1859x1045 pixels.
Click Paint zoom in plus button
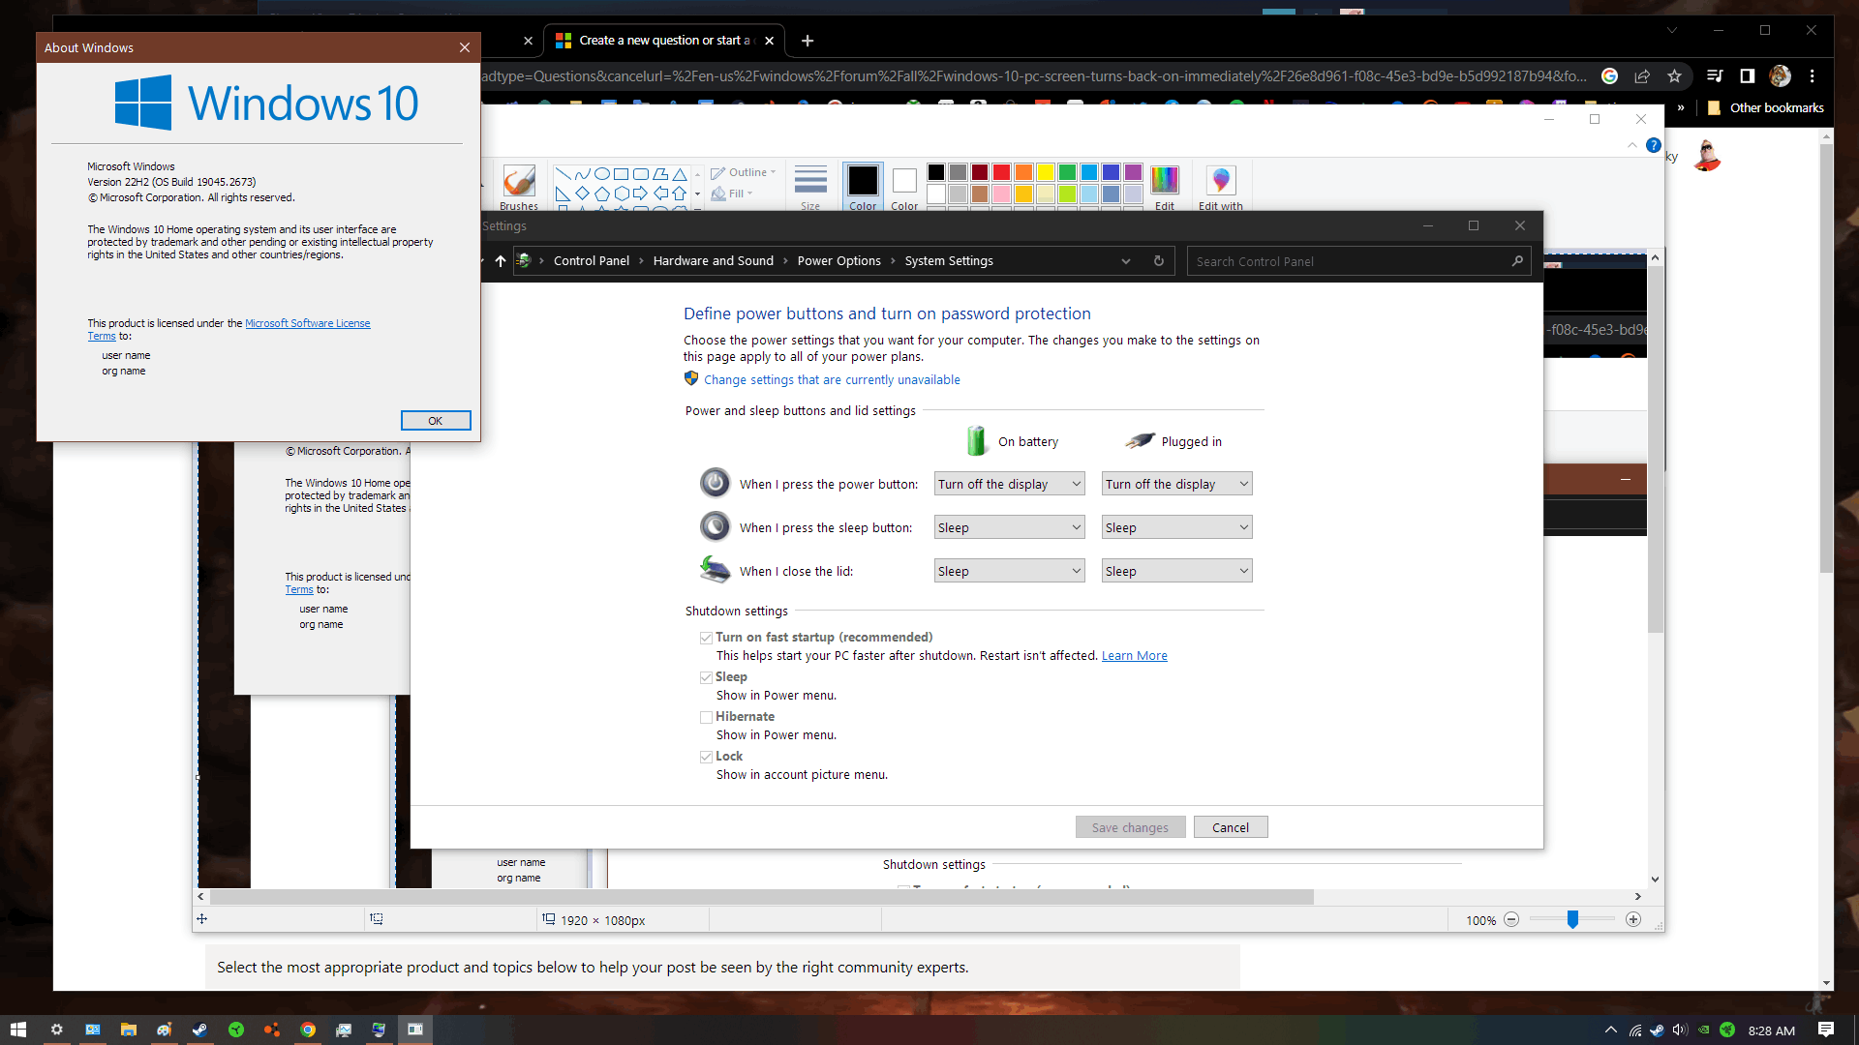(x=1633, y=920)
